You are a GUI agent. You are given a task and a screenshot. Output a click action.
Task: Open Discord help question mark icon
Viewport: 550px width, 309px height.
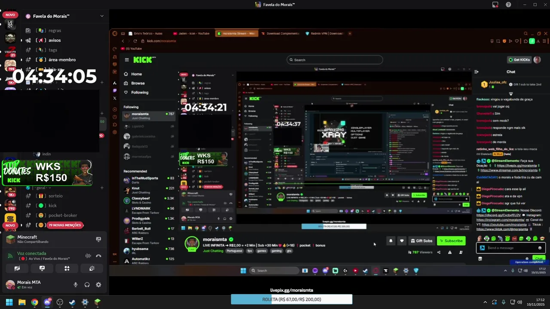(509, 5)
